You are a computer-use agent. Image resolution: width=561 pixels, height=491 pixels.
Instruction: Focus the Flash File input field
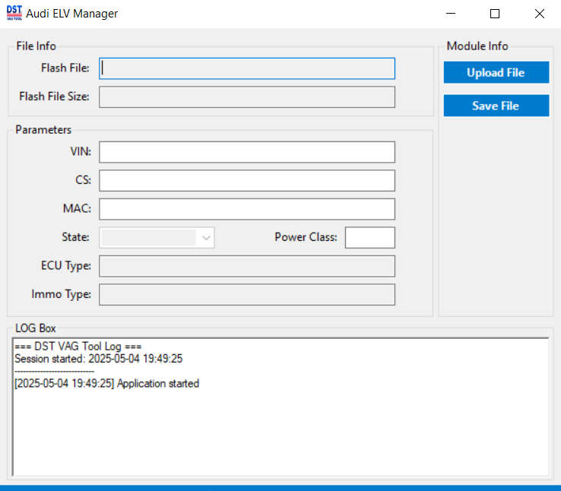(x=247, y=68)
